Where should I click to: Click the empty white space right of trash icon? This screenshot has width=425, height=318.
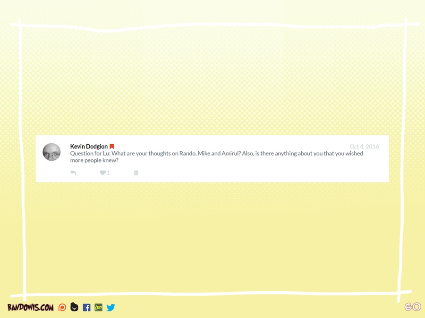click(260, 173)
